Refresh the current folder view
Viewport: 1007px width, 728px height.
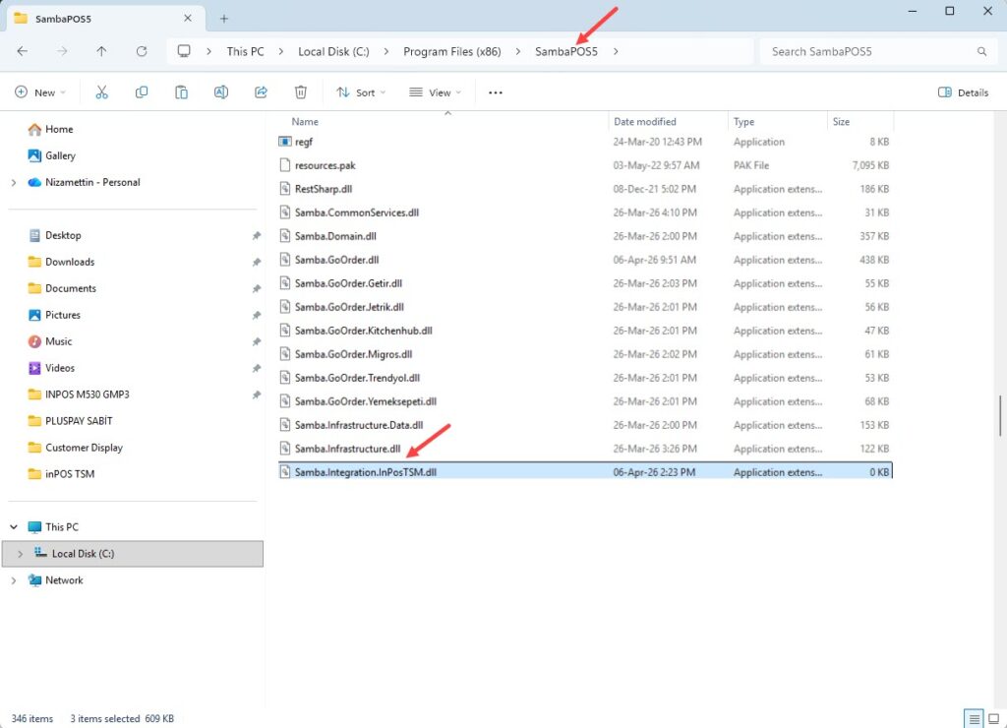tap(142, 51)
